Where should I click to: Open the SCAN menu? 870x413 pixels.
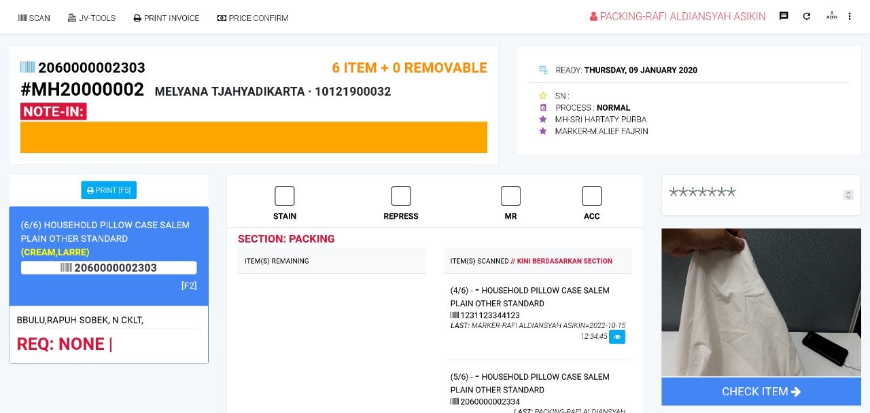pyautogui.click(x=34, y=18)
